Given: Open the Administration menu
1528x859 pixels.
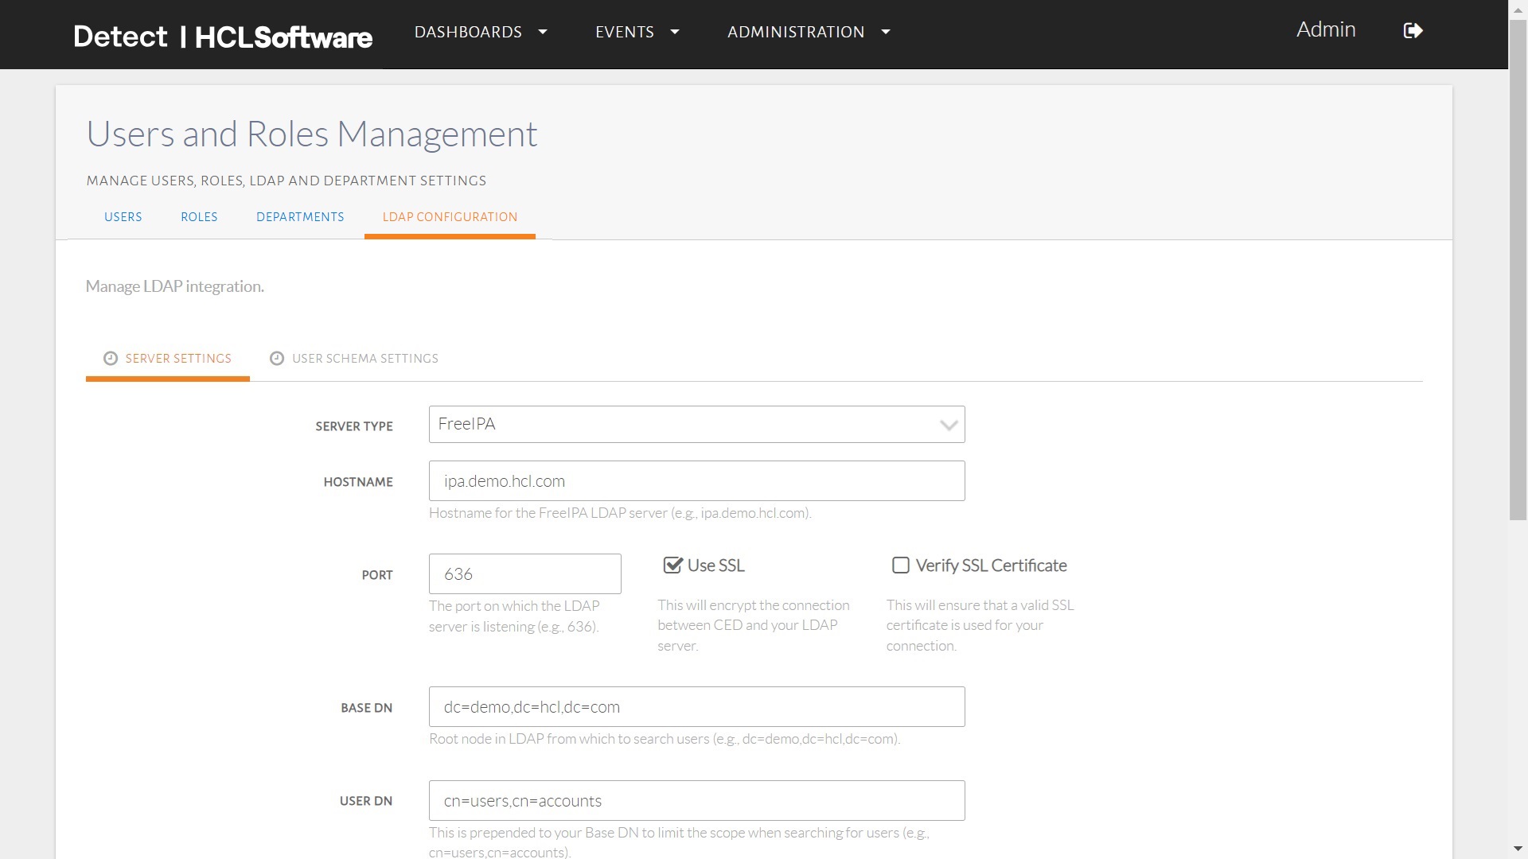Looking at the screenshot, I should [808, 32].
